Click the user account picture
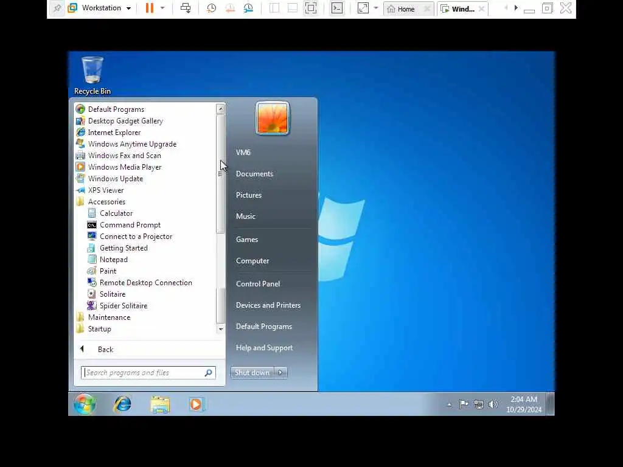 [273, 118]
